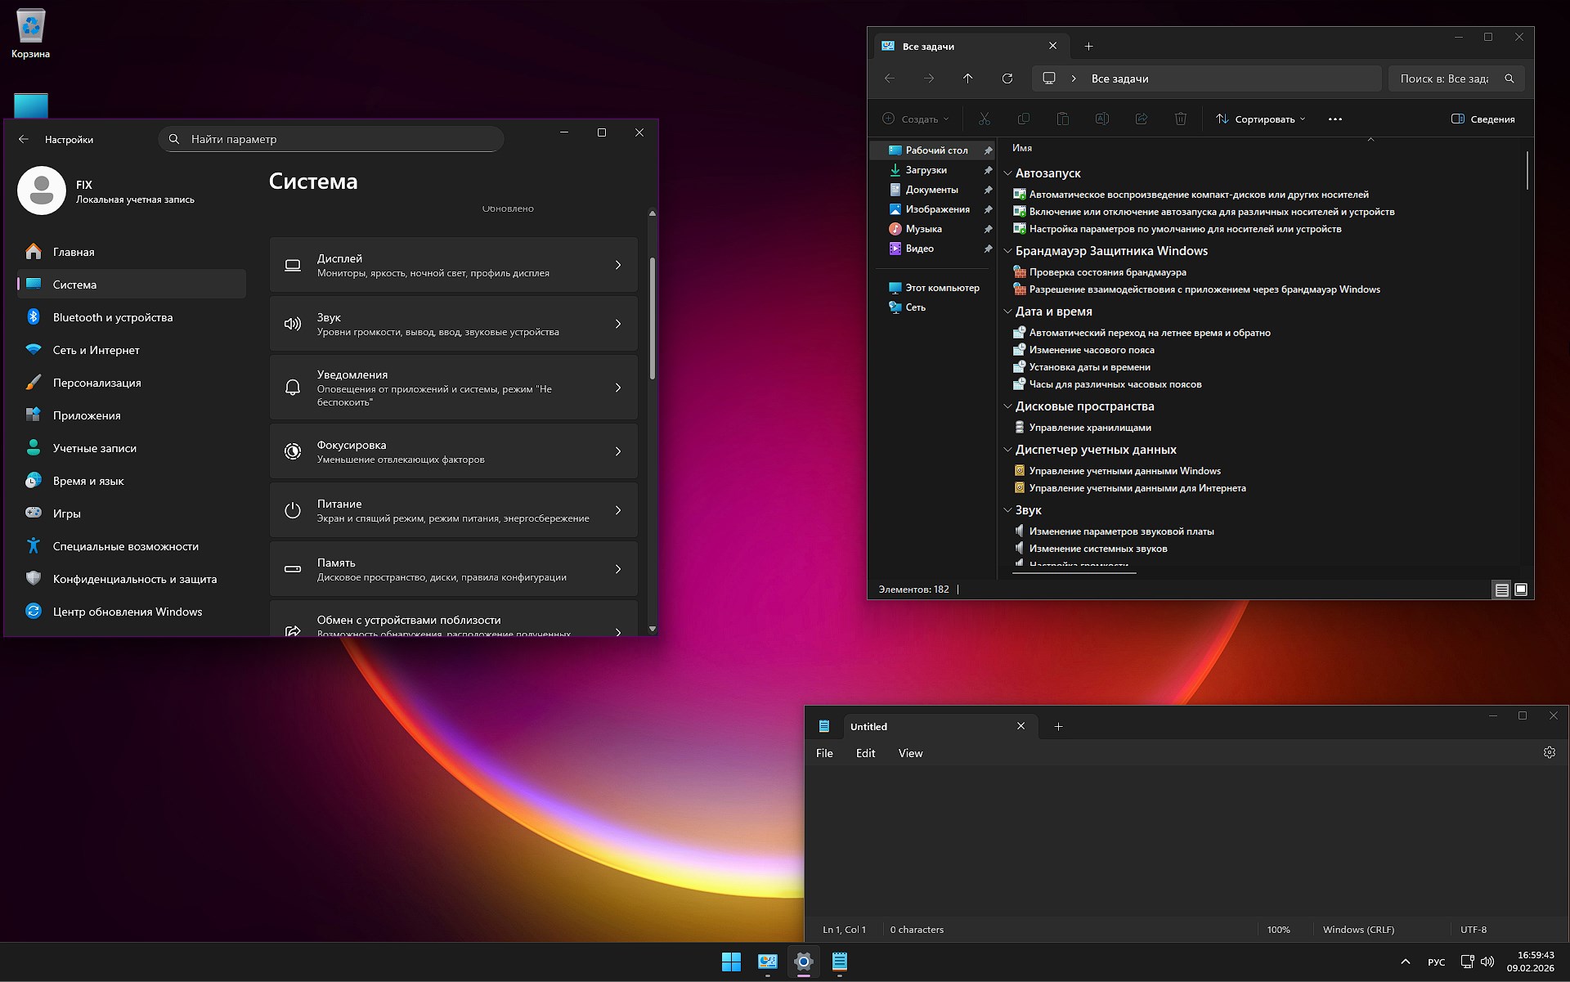This screenshot has width=1570, height=982.
Task: Open the Edit menu in Notepad
Action: pyautogui.click(x=865, y=753)
